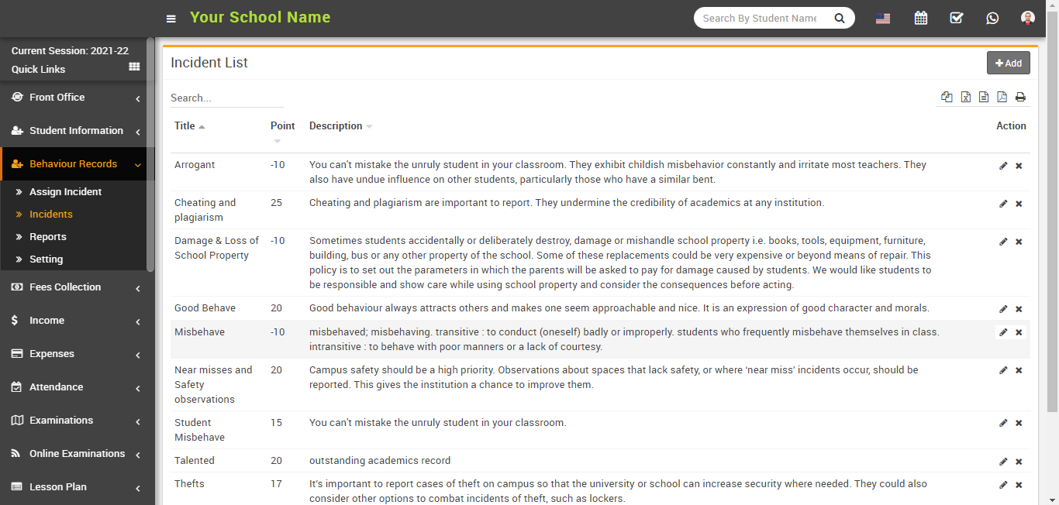Open the Quick Links grid

pyautogui.click(x=134, y=67)
